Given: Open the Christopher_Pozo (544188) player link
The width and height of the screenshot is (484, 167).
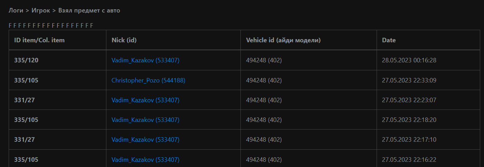Looking at the screenshot, I should coord(148,80).
